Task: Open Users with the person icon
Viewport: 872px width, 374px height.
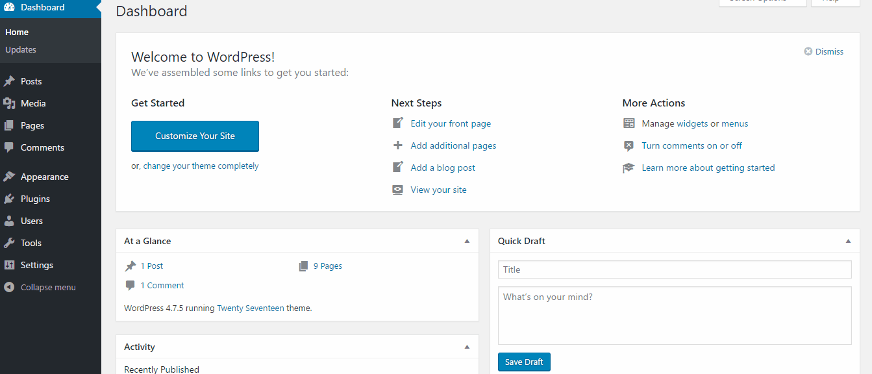Action: point(10,220)
